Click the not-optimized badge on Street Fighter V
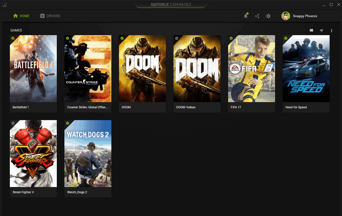Screen dimensions: 342x216 point(13,123)
